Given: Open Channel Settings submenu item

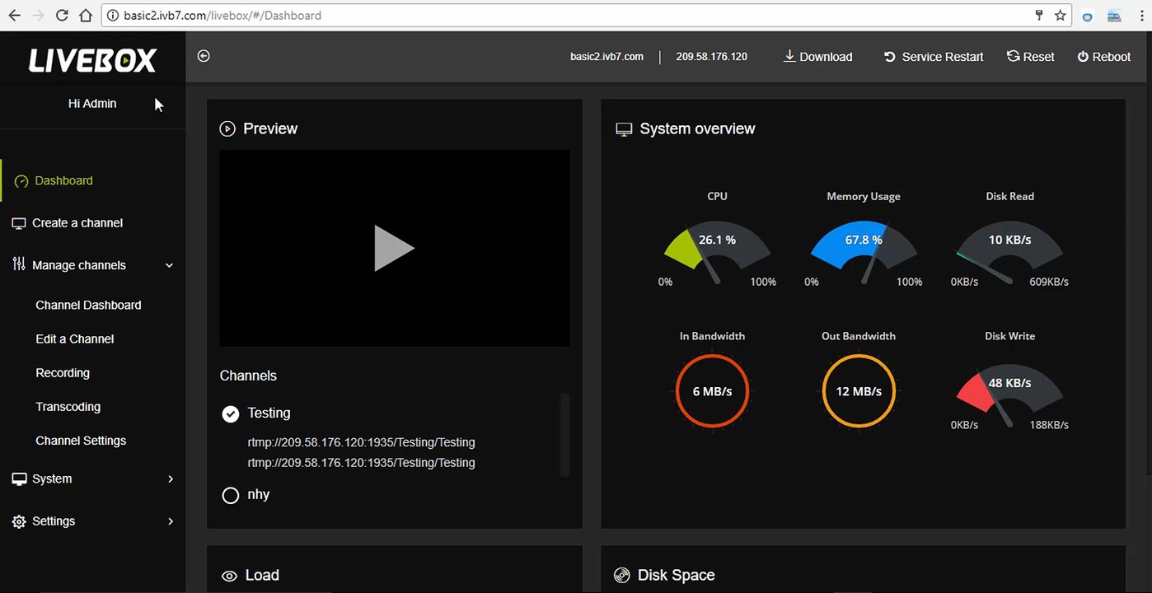Looking at the screenshot, I should point(81,441).
